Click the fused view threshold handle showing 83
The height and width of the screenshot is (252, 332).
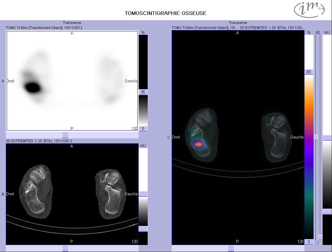(309, 72)
